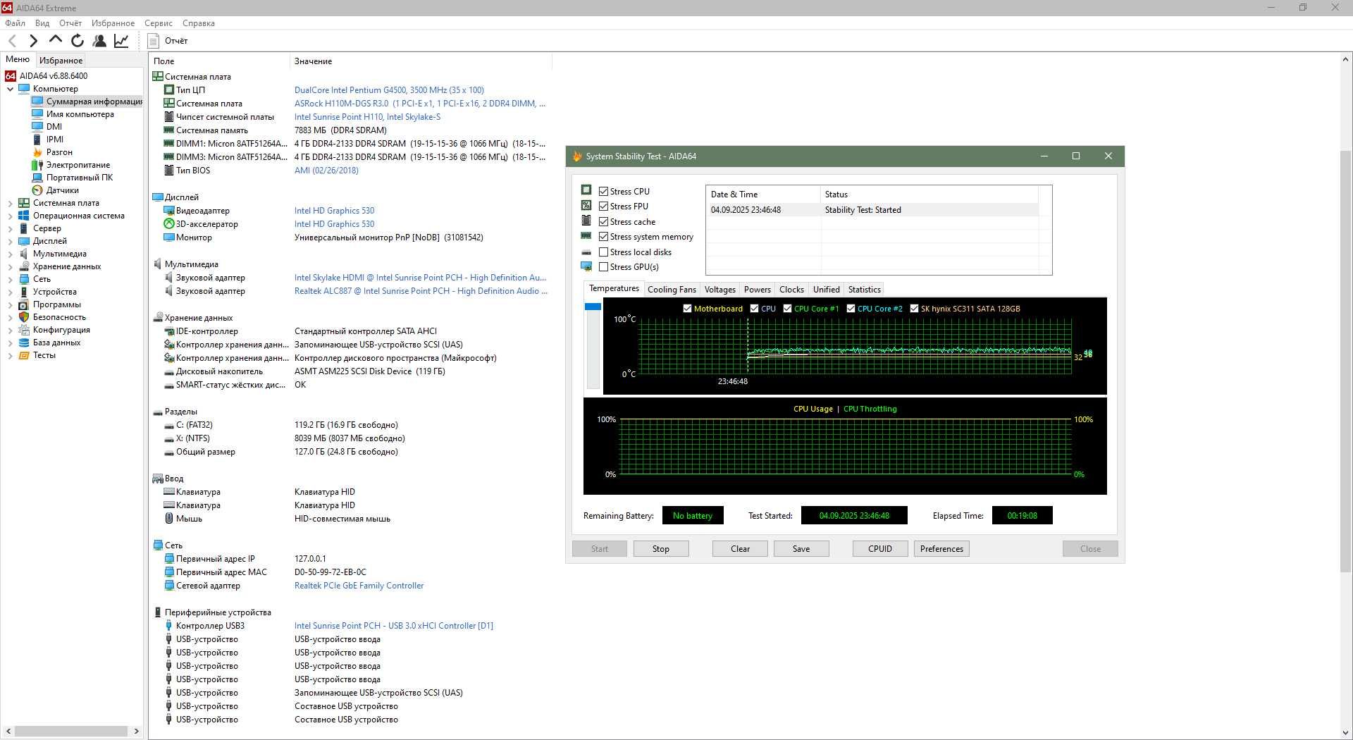Click the Отчёт report icon in toolbar
This screenshot has width=1353, height=740.
click(154, 41)
